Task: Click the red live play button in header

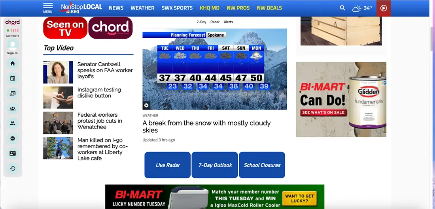Action: click(384, 8)
